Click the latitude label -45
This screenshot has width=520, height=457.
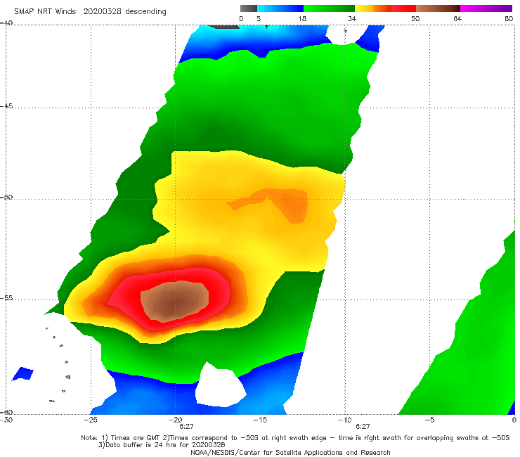[6, 106]
